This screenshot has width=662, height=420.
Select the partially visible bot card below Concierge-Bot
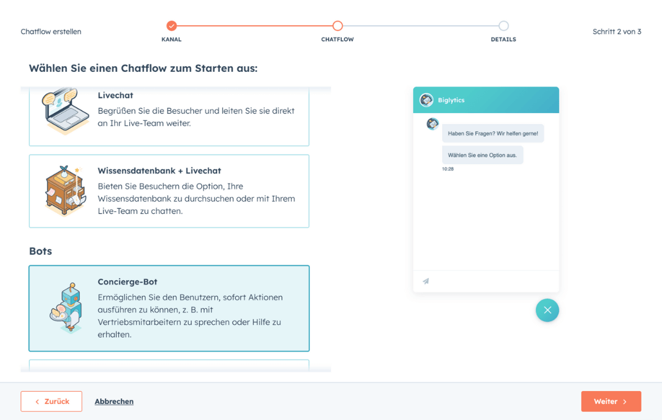[x=169, y=365]
